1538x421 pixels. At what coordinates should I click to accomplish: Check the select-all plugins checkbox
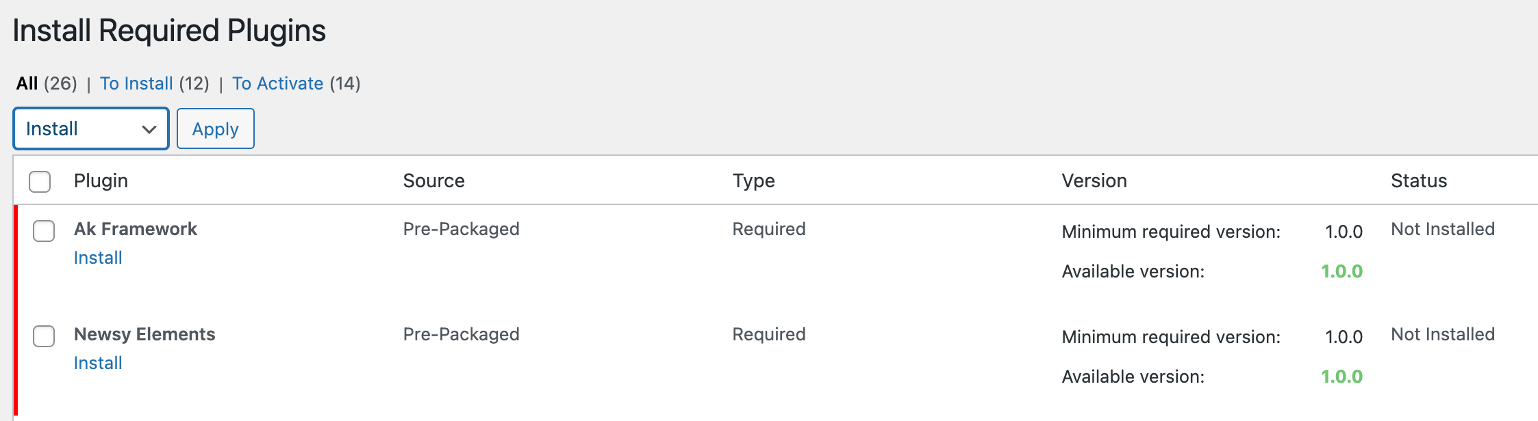[x=41, y=180]
